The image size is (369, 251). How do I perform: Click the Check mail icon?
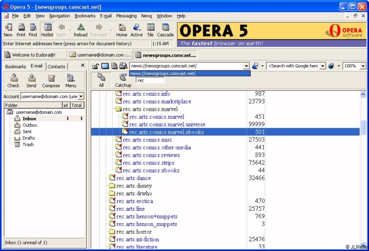[13, 81]
